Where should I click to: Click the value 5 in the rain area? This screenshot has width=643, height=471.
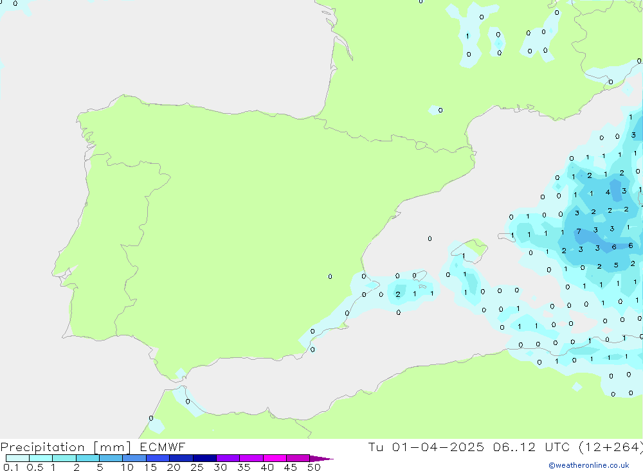(x=616, y=265)
